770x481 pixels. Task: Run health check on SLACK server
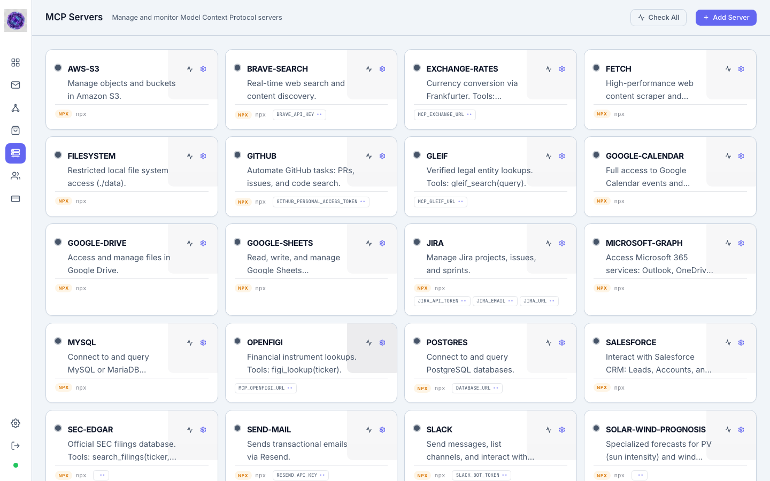tap(549, 430)
